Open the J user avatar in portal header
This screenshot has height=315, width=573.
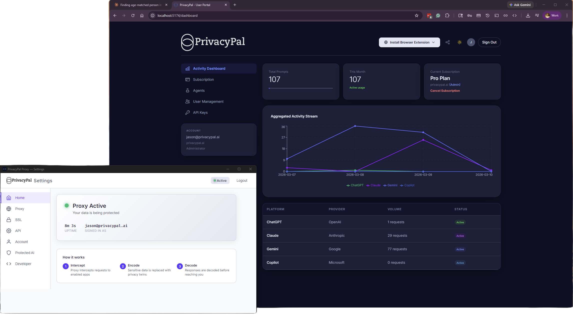coord(471,42)
